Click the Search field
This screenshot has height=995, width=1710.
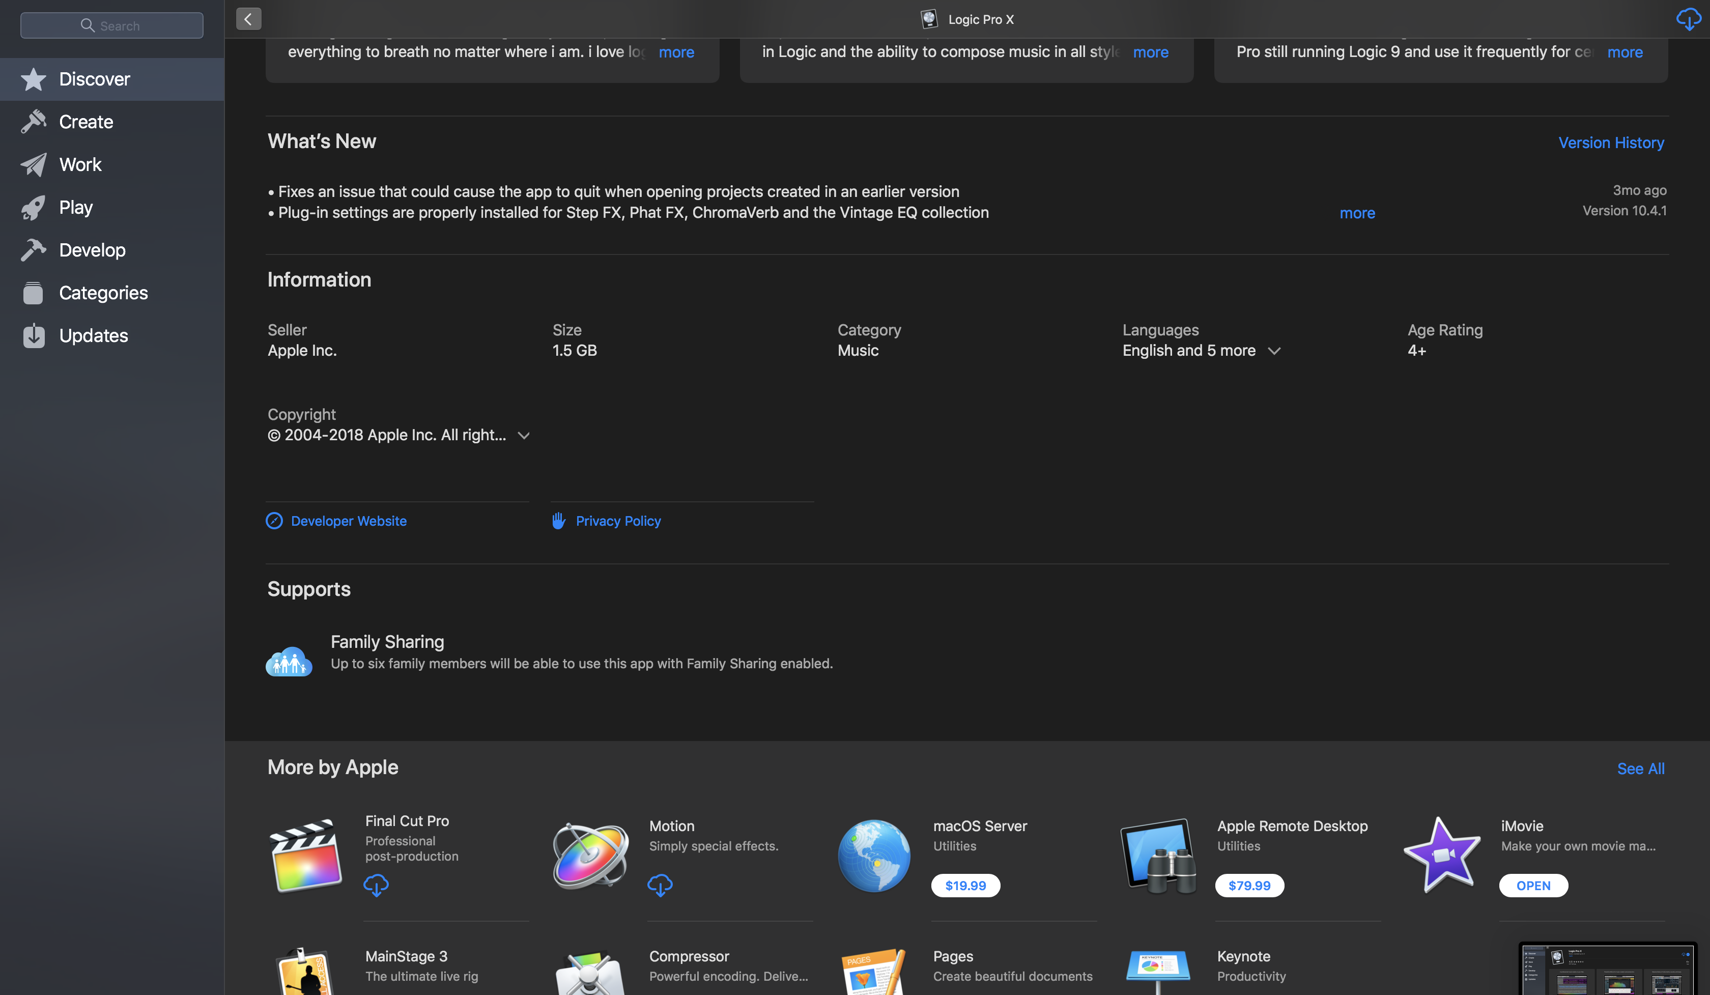[x=112, y=26]
